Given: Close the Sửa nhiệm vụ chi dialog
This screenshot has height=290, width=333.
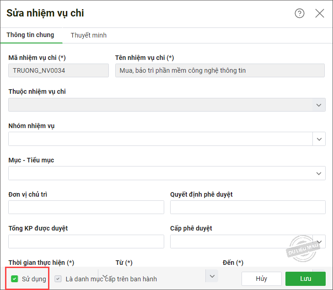Looking at the screenshot, I should [320, 13].
